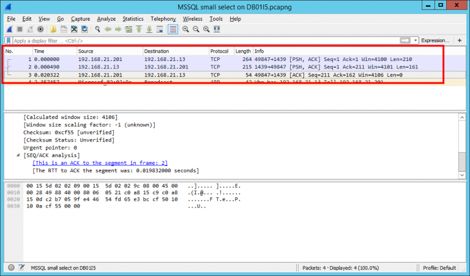Open display filter history dropdown arrow
The height and width of the screenshot is (276, 470).
pos(416,40)
